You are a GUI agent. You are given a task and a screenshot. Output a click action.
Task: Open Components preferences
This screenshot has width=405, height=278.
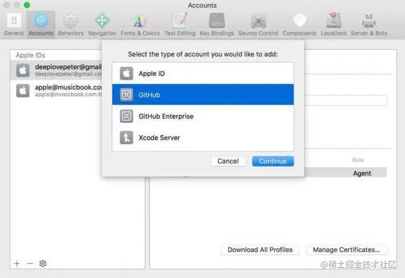point(299,25)
